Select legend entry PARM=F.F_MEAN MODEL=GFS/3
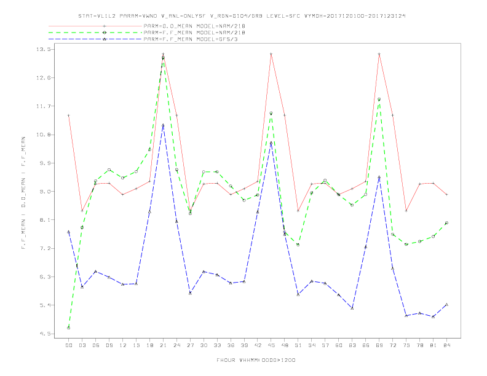487x376 pixels. click(x=191, y=39)
